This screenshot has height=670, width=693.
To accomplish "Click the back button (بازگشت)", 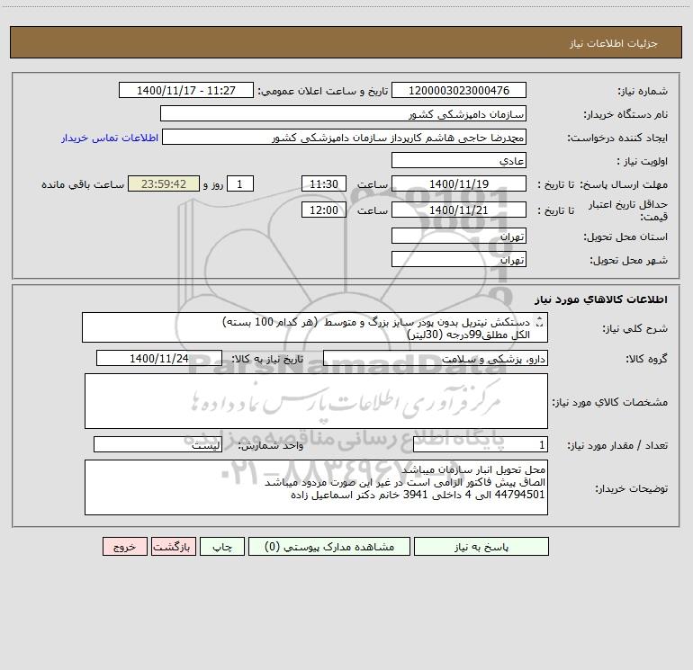I will pos(173,547).
